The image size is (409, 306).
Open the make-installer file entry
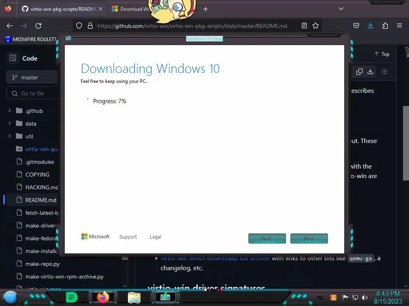(41, 251)
